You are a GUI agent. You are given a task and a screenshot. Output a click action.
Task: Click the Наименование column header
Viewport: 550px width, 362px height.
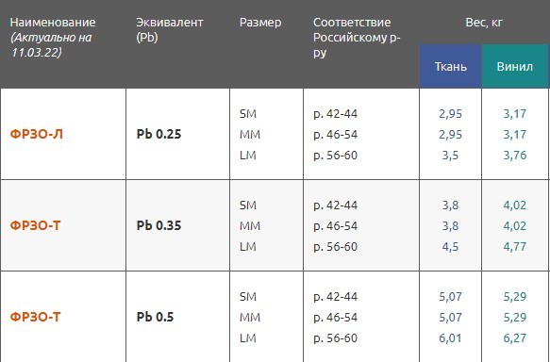[x=53, y=23]
